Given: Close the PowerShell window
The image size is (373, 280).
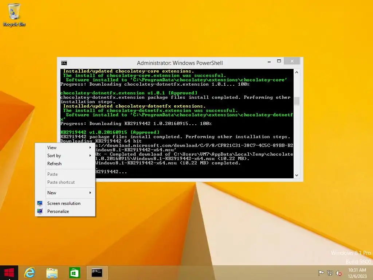Looking at the screenshot, I should 292,61.
